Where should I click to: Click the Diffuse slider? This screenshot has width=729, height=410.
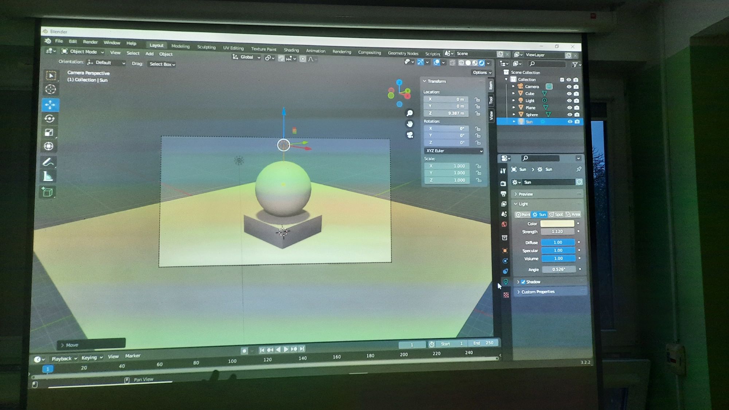(558, 242)
